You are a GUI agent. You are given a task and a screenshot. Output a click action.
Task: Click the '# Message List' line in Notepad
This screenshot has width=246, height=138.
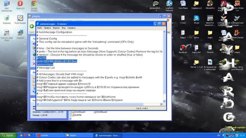tap(46, 68)
